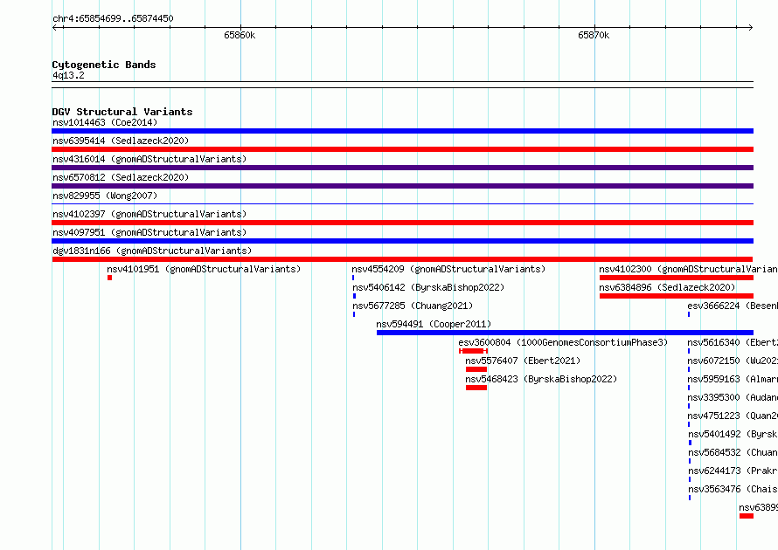Open variant label esv3600804 (1000GenomesConsortiumPhase3)

tap(563, 342)
